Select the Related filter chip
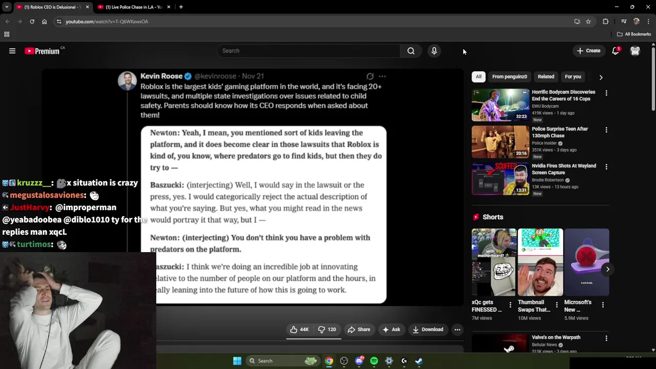The image size is (656, 369). coord(546,77)
